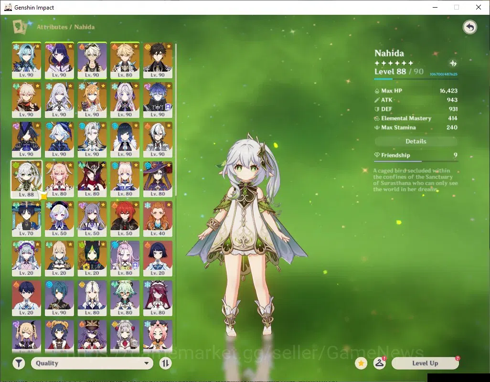
Task: Toggle the ascending/descending sort order
Action: [x=165, y=363]
